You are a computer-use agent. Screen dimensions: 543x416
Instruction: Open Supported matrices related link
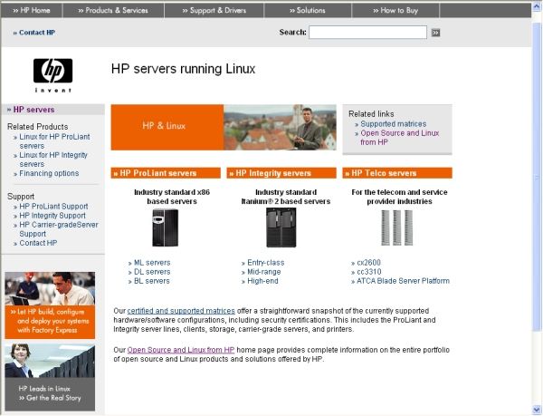tap(394, 124)
